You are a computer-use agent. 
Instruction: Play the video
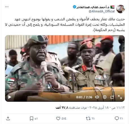click(10, 97)
